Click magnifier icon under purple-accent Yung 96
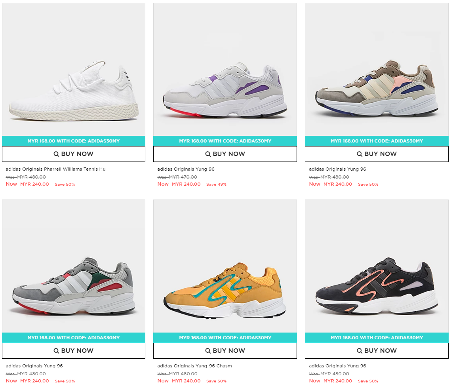This screenshot has width=453, height=386. click(x=208, y=154)
